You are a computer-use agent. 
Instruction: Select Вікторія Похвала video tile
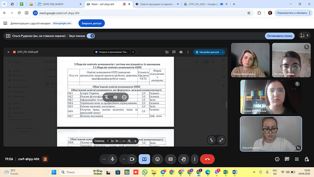(291, 60)
